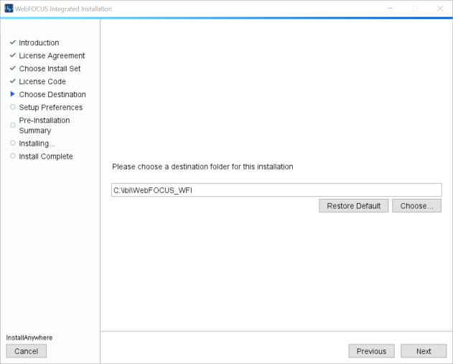Viewport: 453px width, 364px height.
Task: Click the Introduction step checkmark
Action: 12,42
